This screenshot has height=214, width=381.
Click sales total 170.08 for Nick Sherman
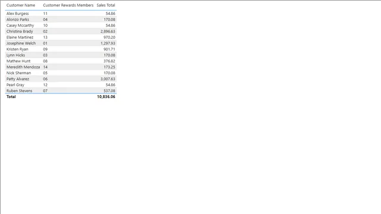click(x=110, y=73)
